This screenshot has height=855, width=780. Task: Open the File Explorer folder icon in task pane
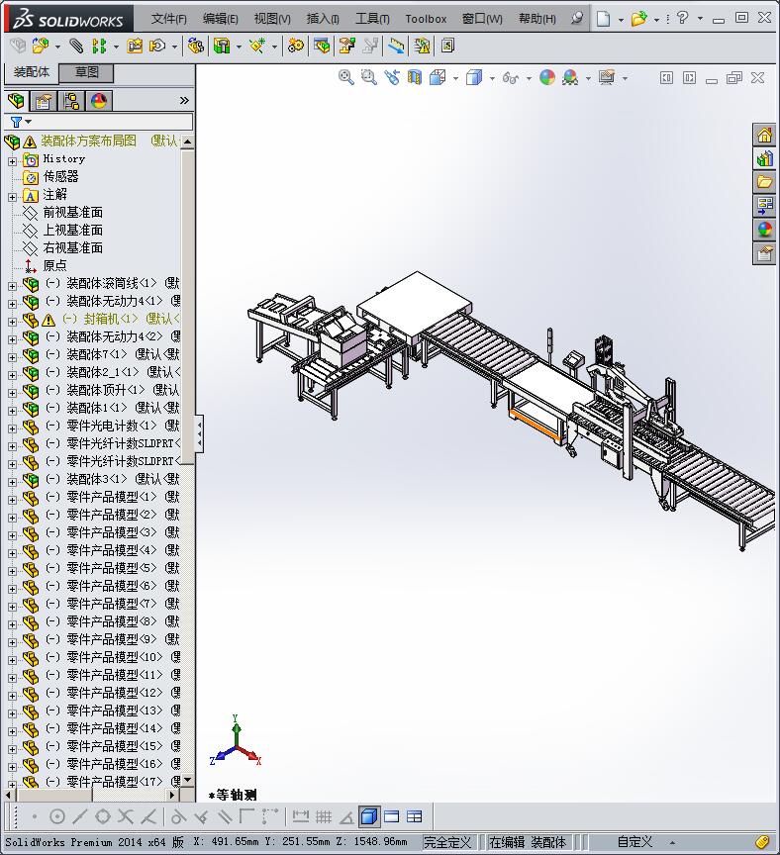[x=764, y=181]
